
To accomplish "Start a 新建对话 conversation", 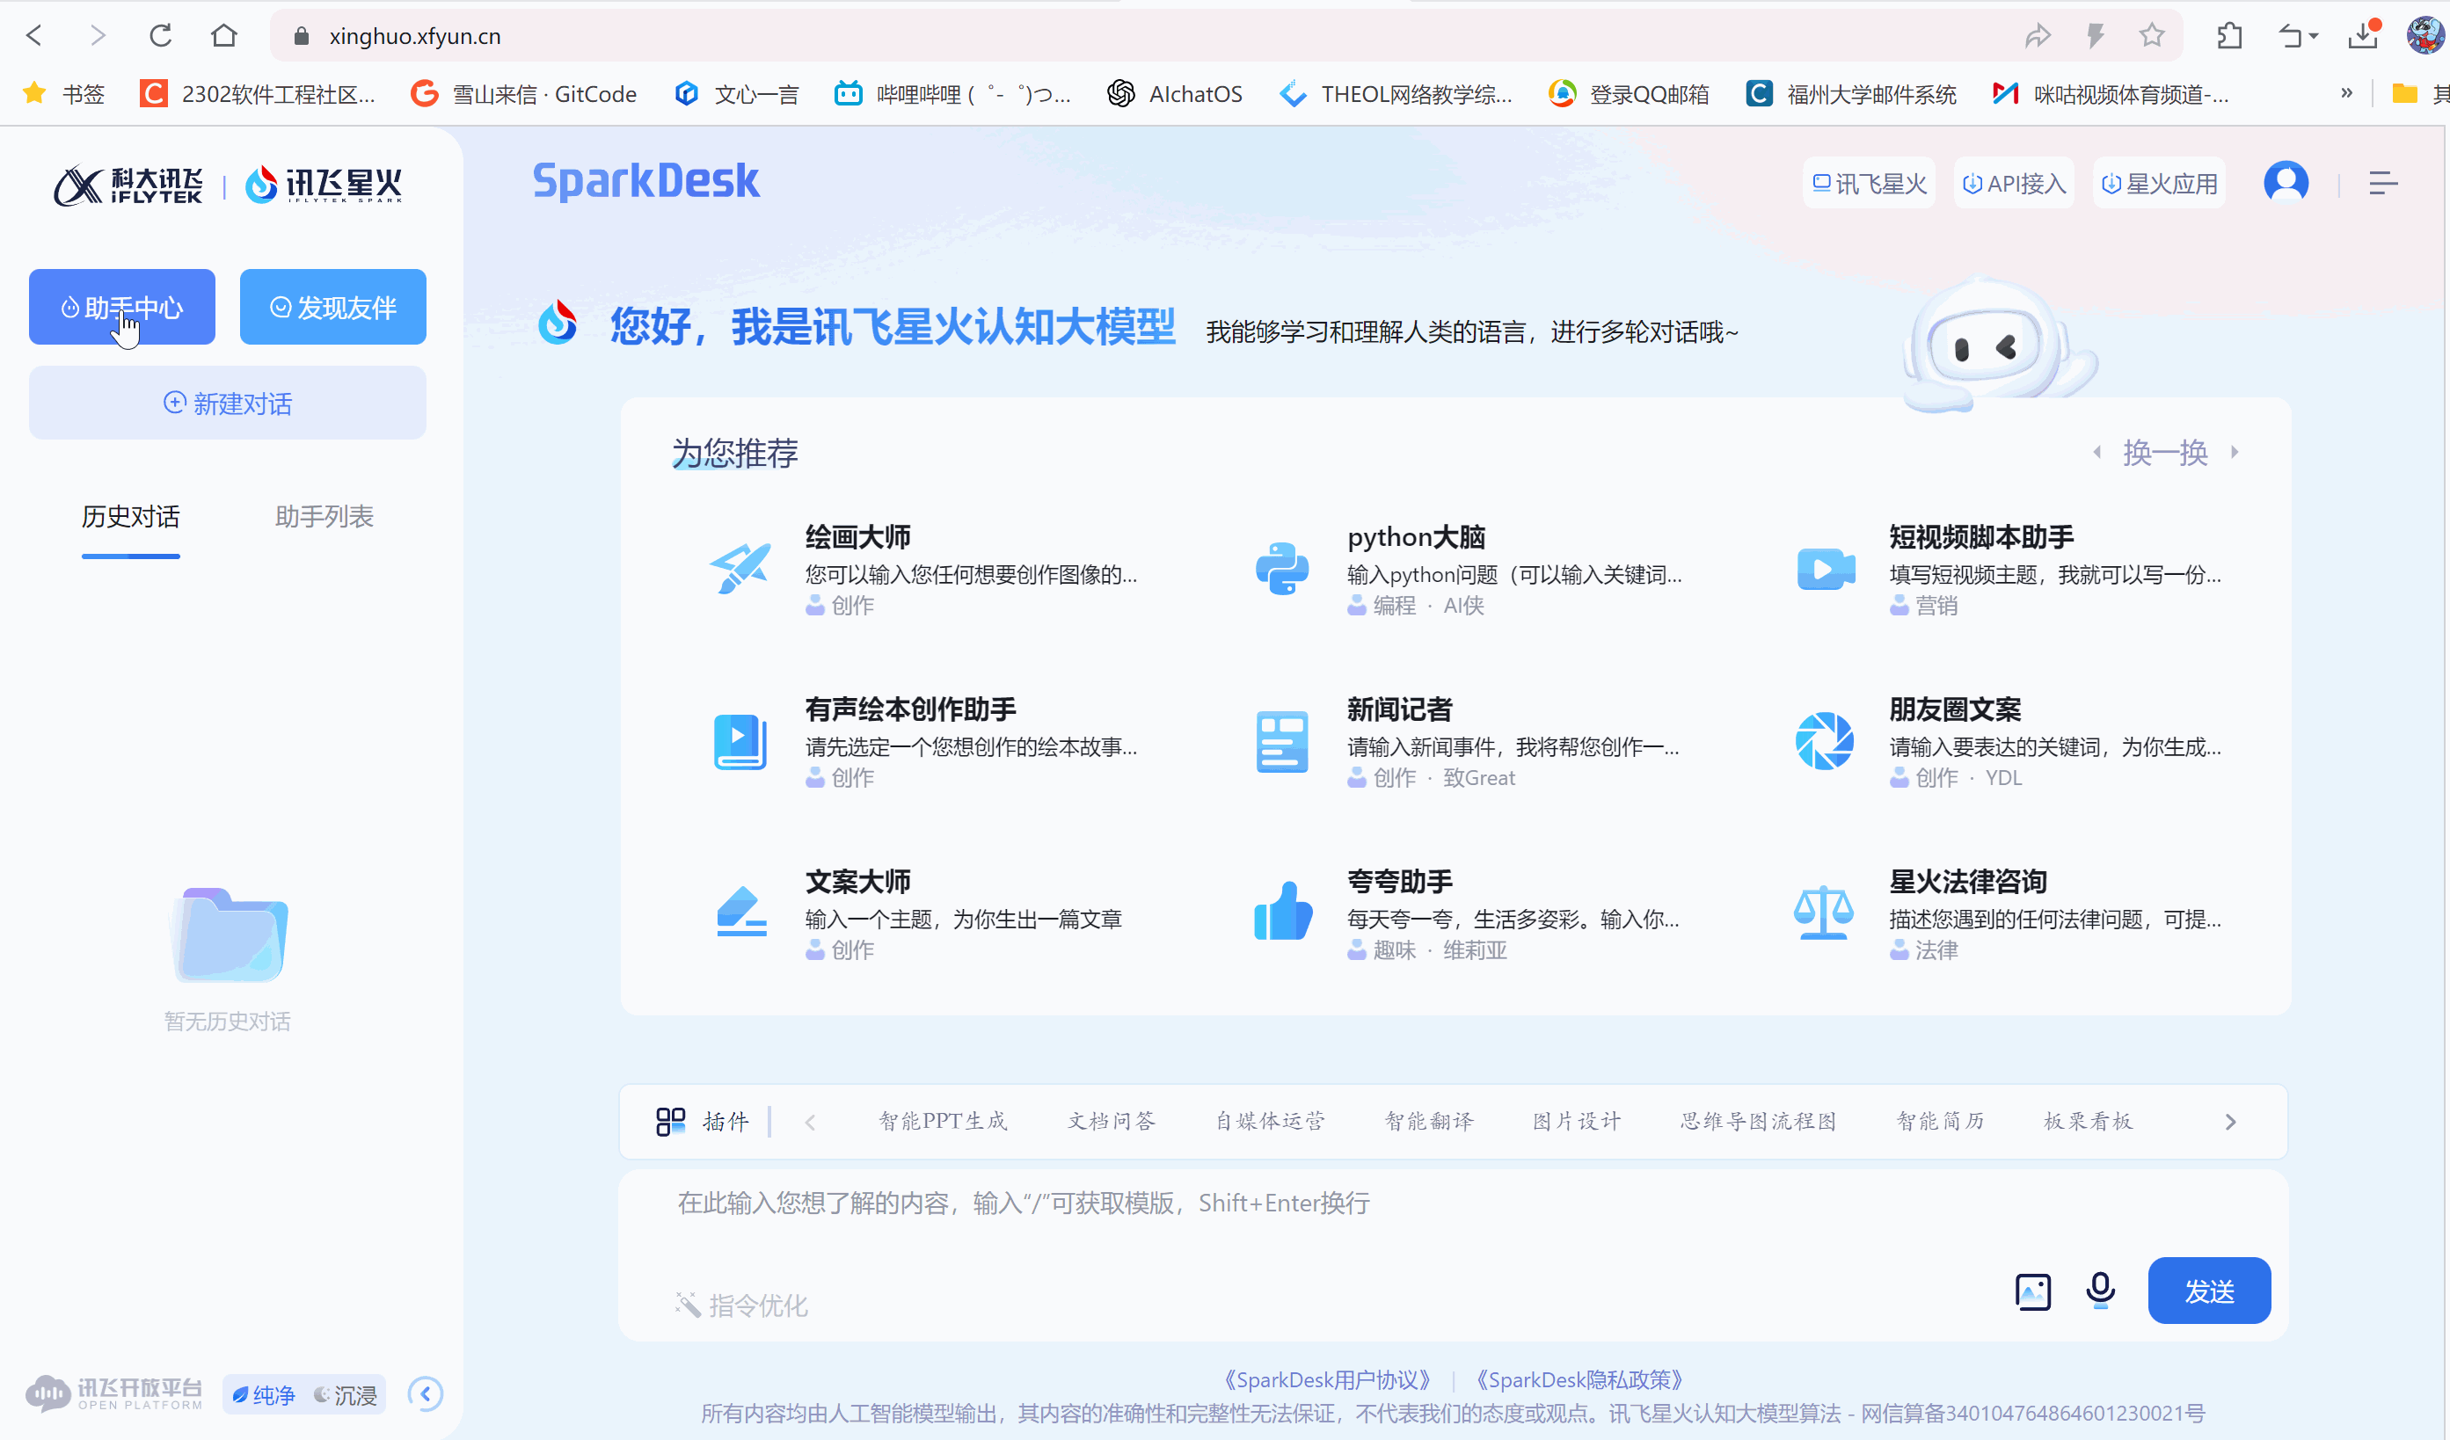I will pyautogui.click(x=228, y=404).
